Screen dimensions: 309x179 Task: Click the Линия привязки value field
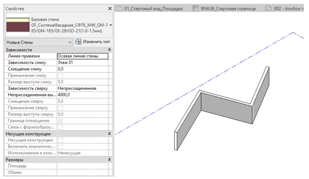coord(82,56)
